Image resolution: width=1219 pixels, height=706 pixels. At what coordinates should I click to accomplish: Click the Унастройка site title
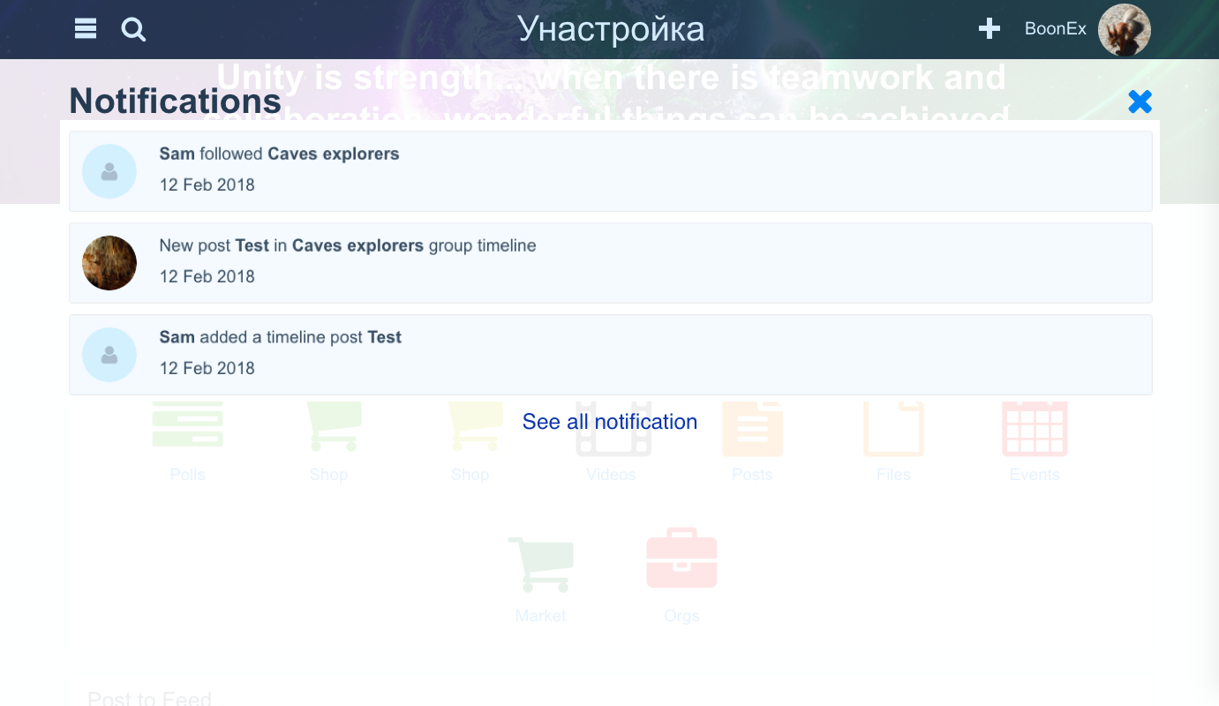tap(611, 28)
